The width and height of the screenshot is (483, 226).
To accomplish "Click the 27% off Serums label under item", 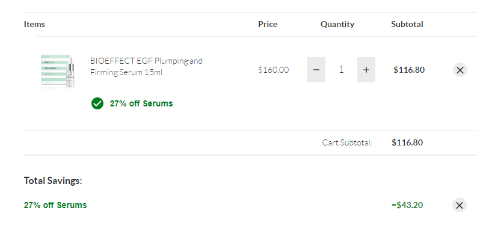I will [141, 103].
